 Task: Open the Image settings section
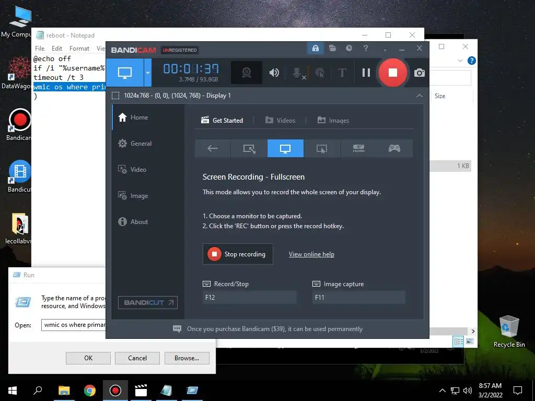coord(133,196)
